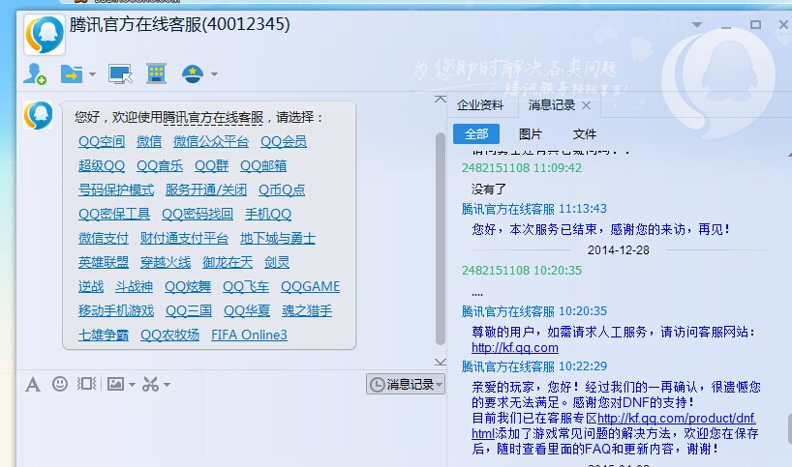
Task: Open the 御龙在天 link
Action: coord(228,262)
